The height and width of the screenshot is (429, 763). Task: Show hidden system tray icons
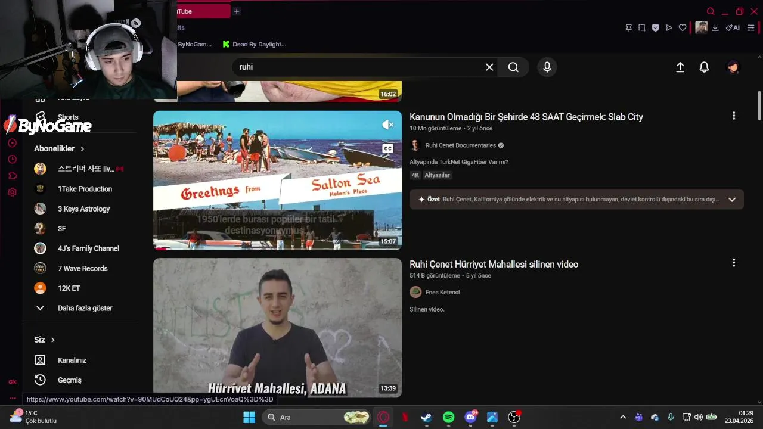(623, 417)
